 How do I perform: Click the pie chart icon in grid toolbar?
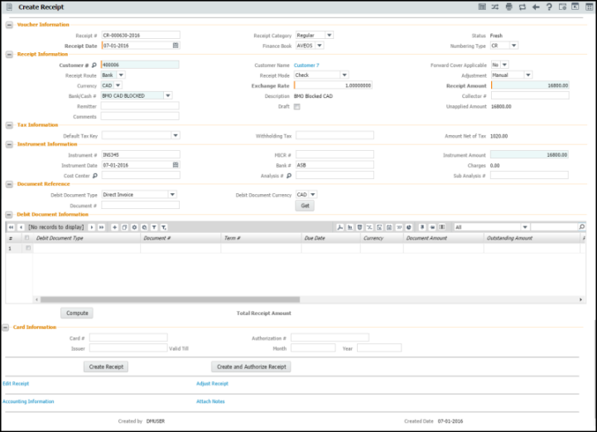[x=408, y=227]
